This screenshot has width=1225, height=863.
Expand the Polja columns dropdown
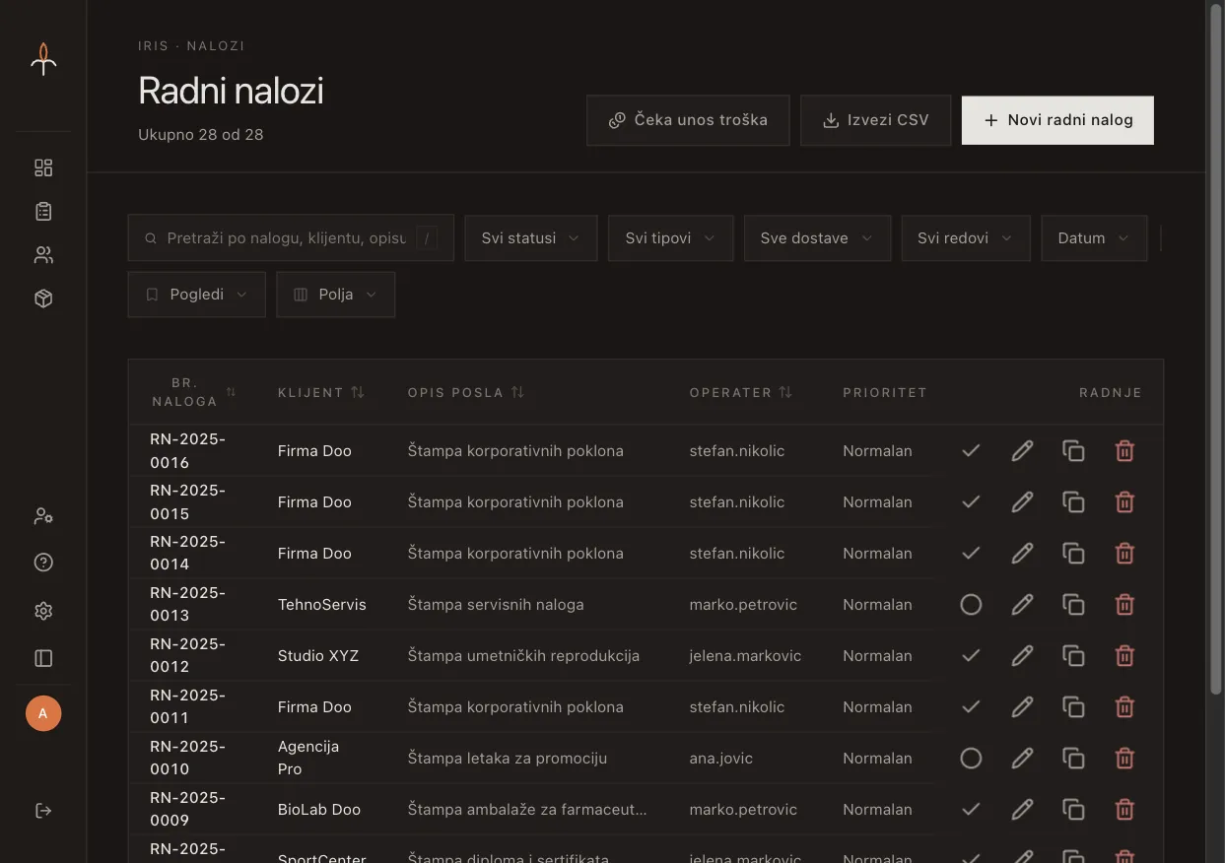[336, 295]
